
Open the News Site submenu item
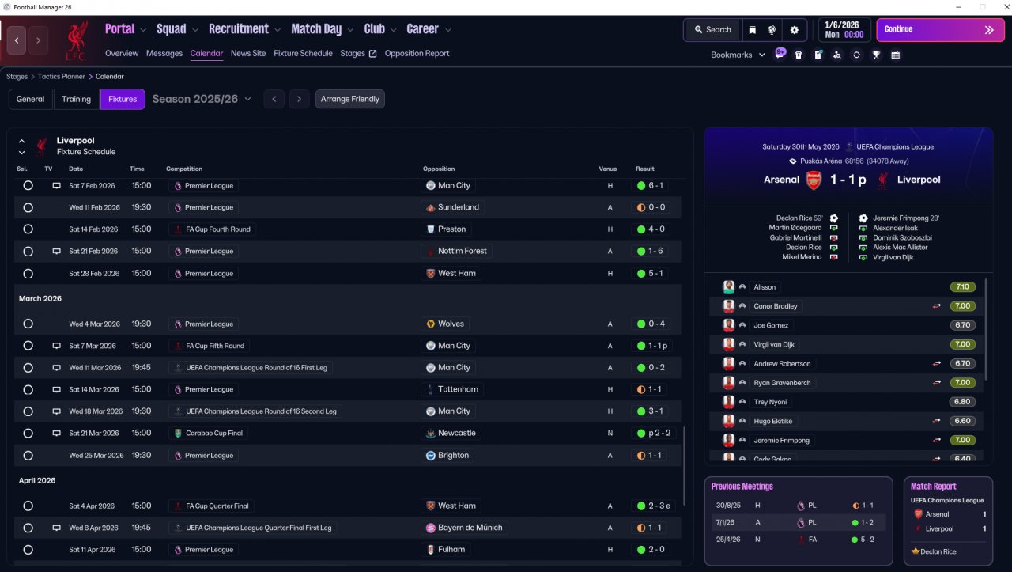pyautogui.click(x=248, y=54)
